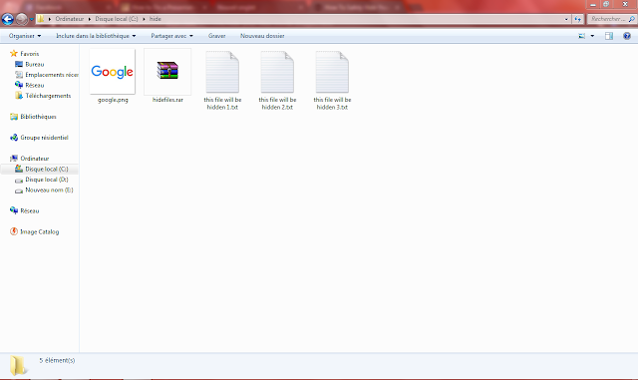Screen dimensions: 638x380
Task: Click the Image Catalog icon
Action: pos(14,231)
